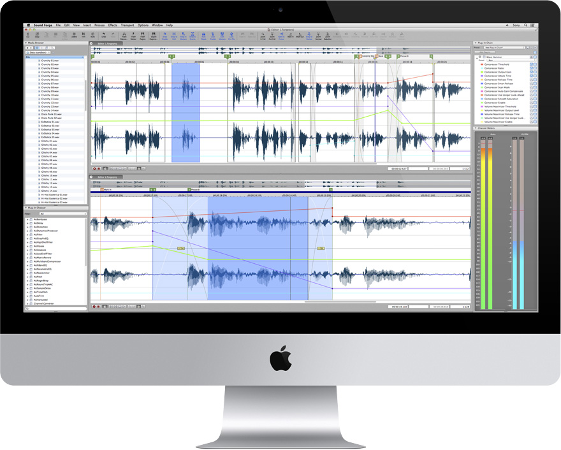
Task: Click the Plug-In Chooser search field
Action: click(x=56, y=308)
